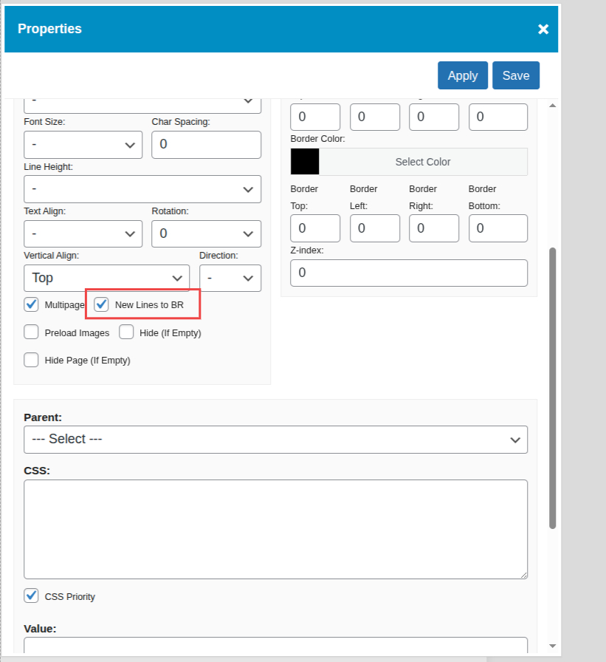
Task: Click the black Border Color swatch
Action: [305, 162]
